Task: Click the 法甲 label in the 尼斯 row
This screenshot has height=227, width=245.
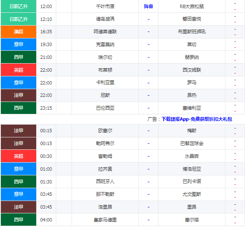Action: pos(18,95)
